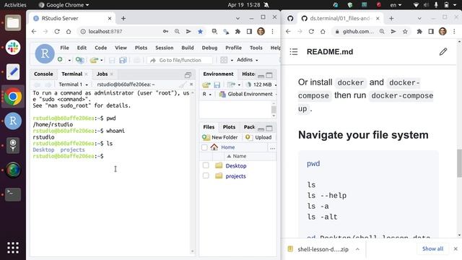Viewport: 462px width, 260px height.
Task: Reload the GitHub page
Action: coord(311,31)
